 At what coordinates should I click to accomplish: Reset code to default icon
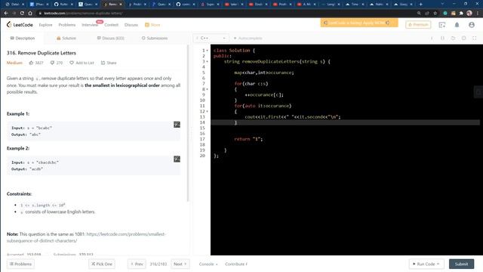click(x=453, y=38)
